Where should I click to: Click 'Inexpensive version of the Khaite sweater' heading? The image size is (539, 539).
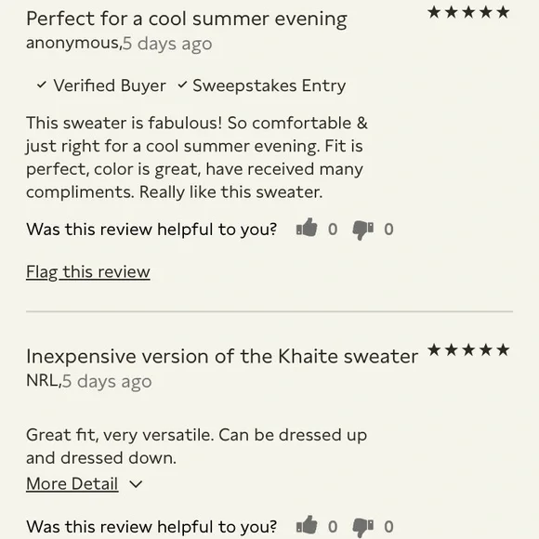click(x=222, y=357)
